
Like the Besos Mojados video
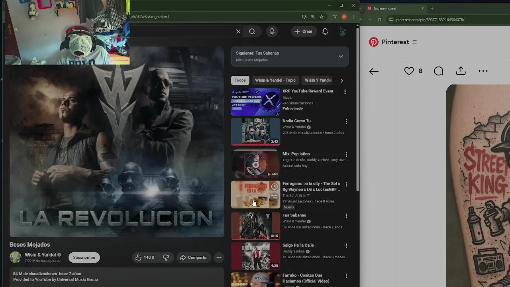[145, 258]
